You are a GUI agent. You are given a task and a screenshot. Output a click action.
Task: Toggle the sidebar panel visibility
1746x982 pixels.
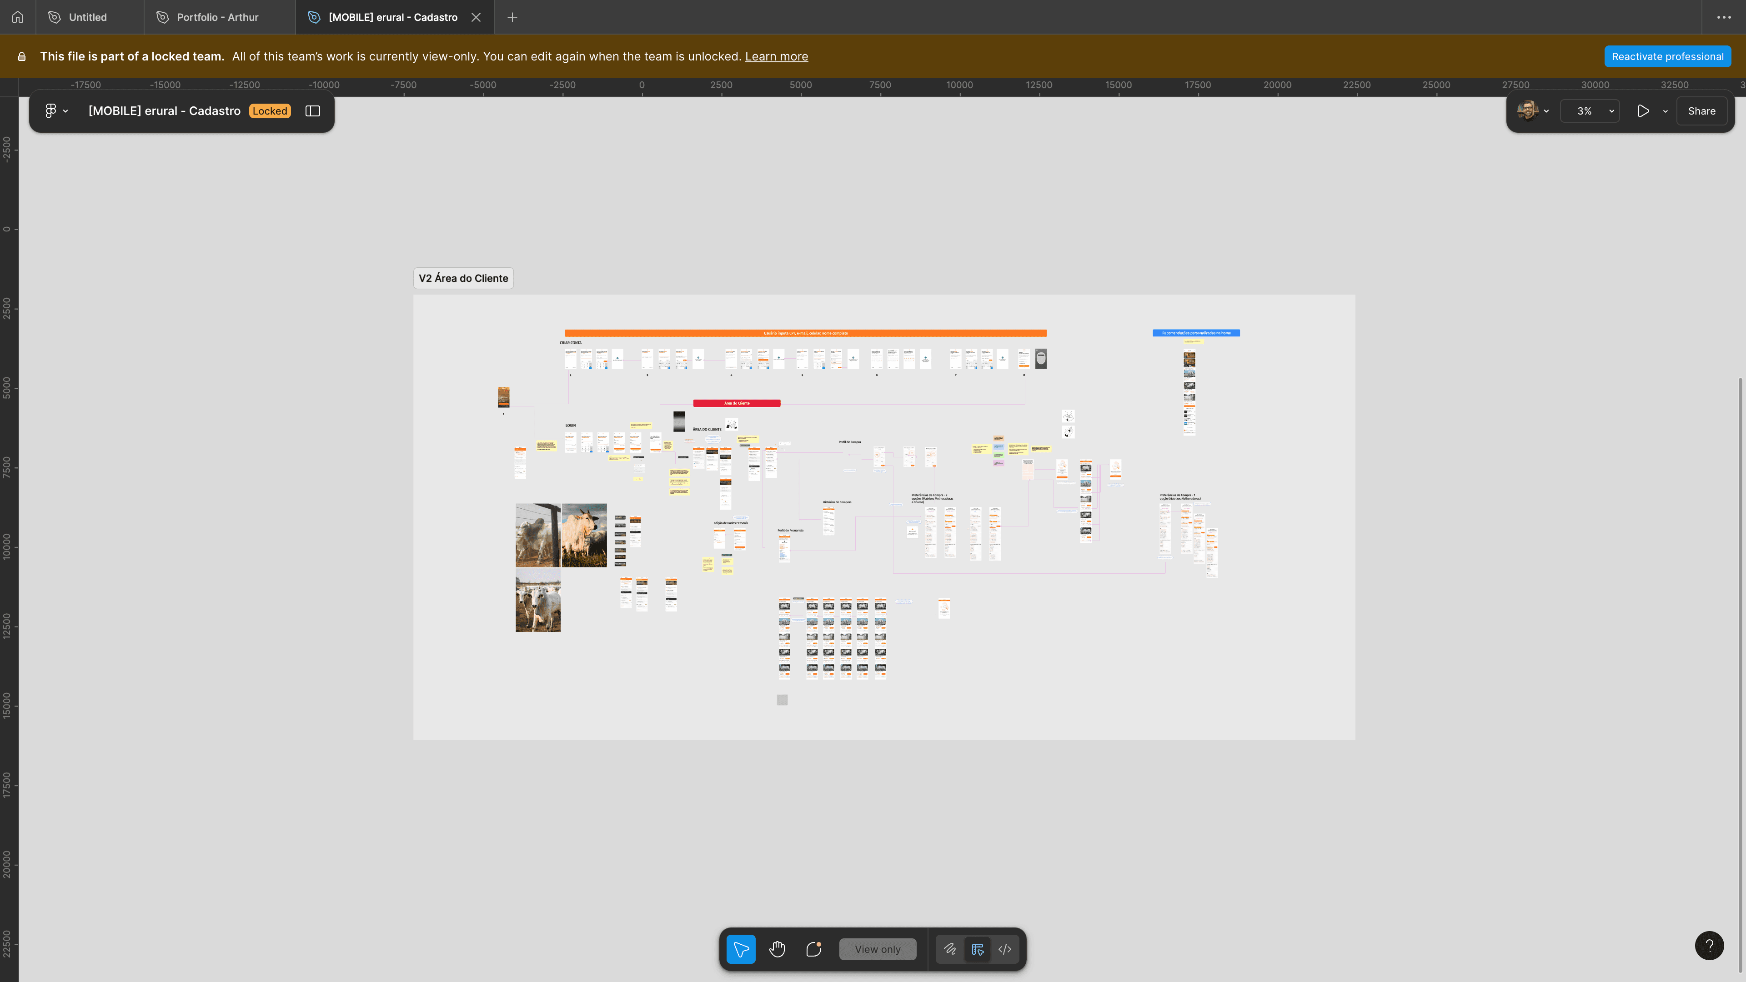(x=312, y=111)
